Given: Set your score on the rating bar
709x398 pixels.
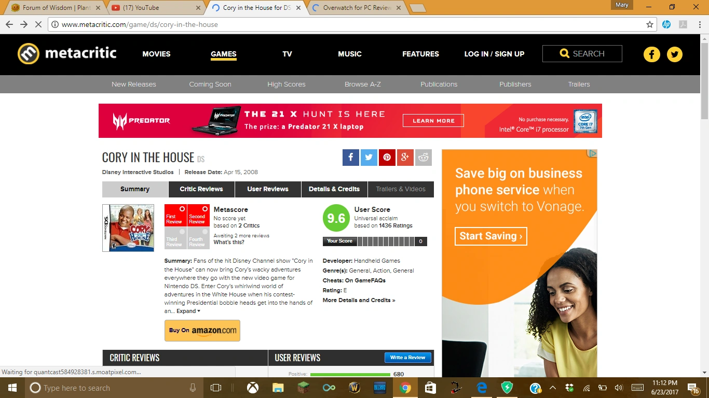Looking at the screenshot, I should pyautogui.click(x=385, y=241).
